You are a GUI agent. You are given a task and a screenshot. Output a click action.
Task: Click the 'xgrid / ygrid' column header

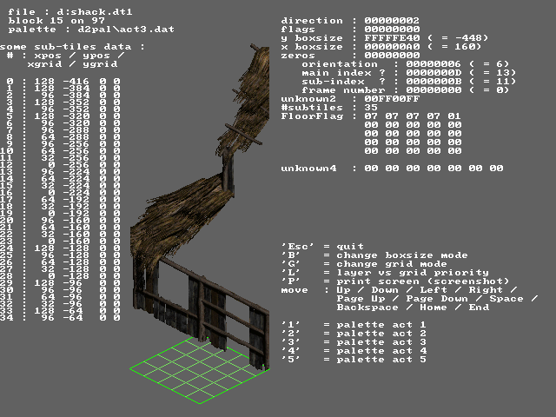[72, 64]
